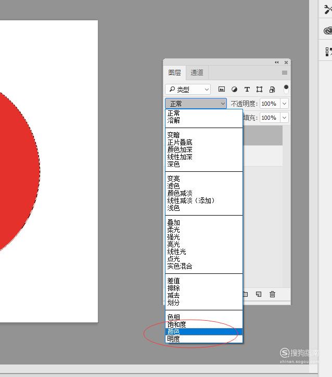The height and width of the screenshot is (377, 332).
Task: Expand the 填充 slider arrow
Action: point(285,118)
